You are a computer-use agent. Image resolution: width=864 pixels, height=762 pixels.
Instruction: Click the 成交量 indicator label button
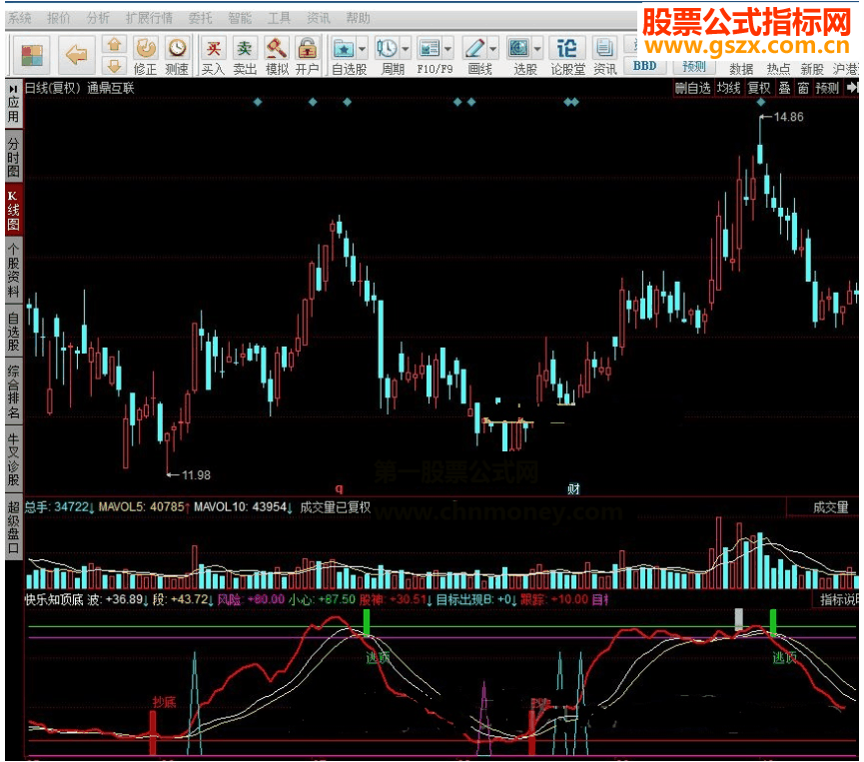click(829, 507)
